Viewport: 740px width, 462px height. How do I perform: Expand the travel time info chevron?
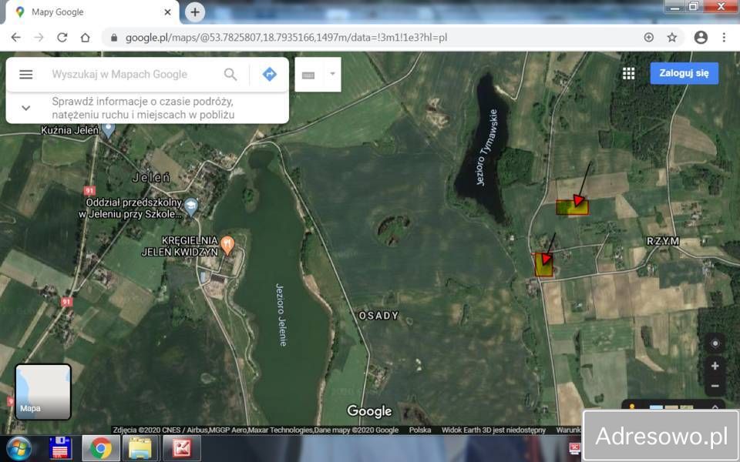[x=26, y=108]
